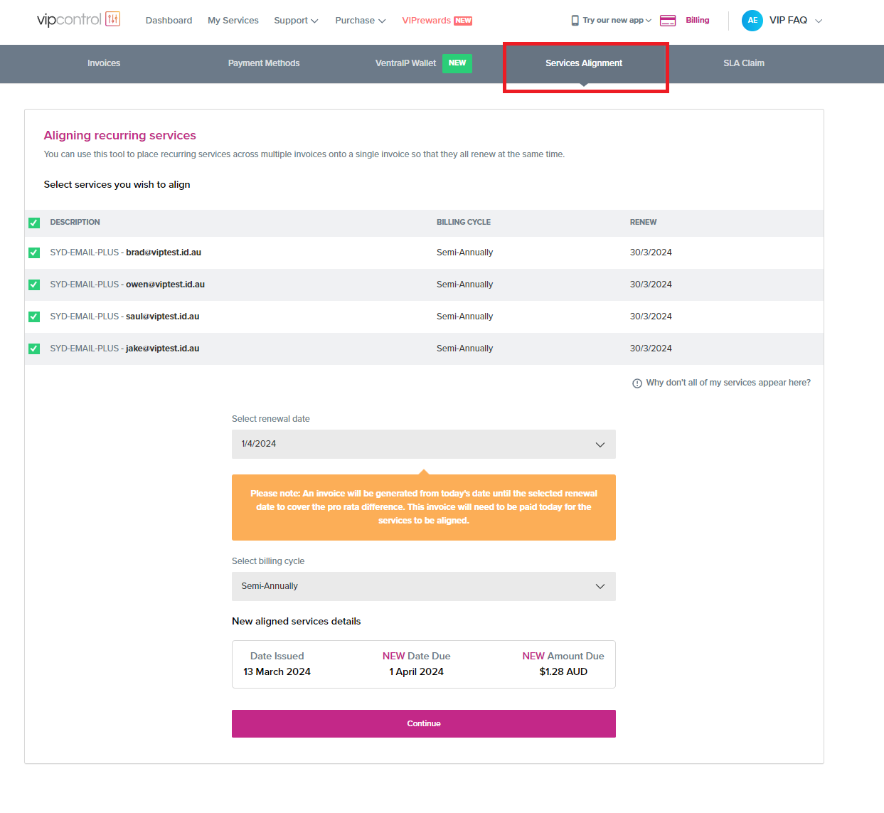Click the NEW badge next to VIPrewards
This screenshot has height=813, width=884.
click(462, 20)
